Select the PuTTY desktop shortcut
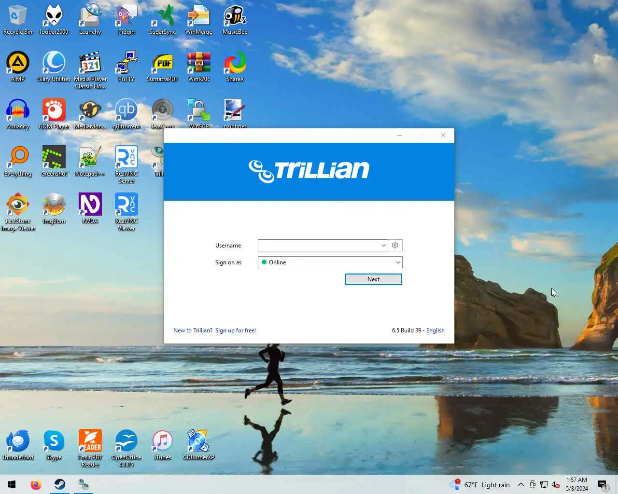 coord(126,67)
